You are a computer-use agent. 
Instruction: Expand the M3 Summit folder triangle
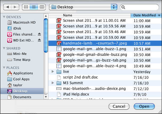pyautogui.click(x=53, y=83)
